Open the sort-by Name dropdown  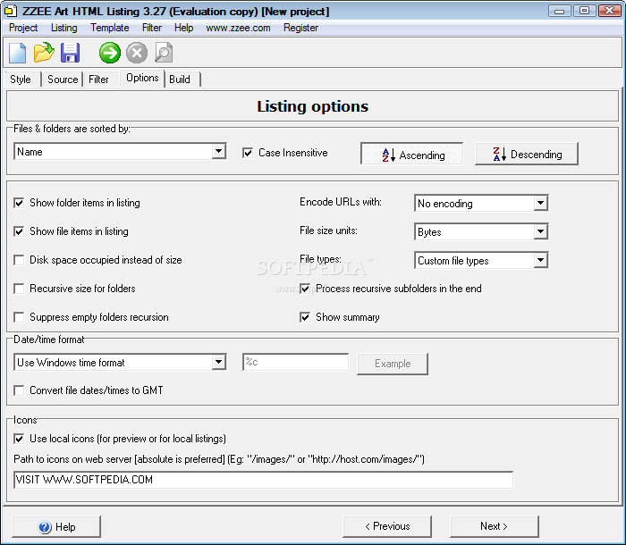[x=218, y=151]
